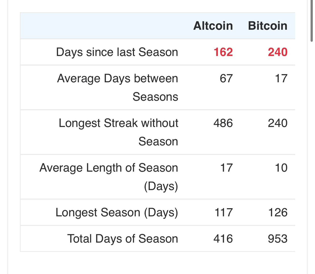Select the red Altcoin value 162
The height and width of the screenshot is (274, 315).
tap(223, 52)
